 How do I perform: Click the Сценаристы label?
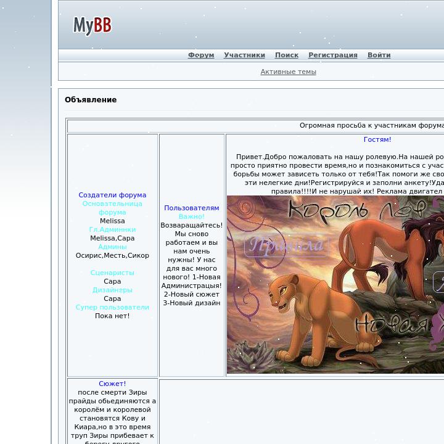(x=112, y=273)
